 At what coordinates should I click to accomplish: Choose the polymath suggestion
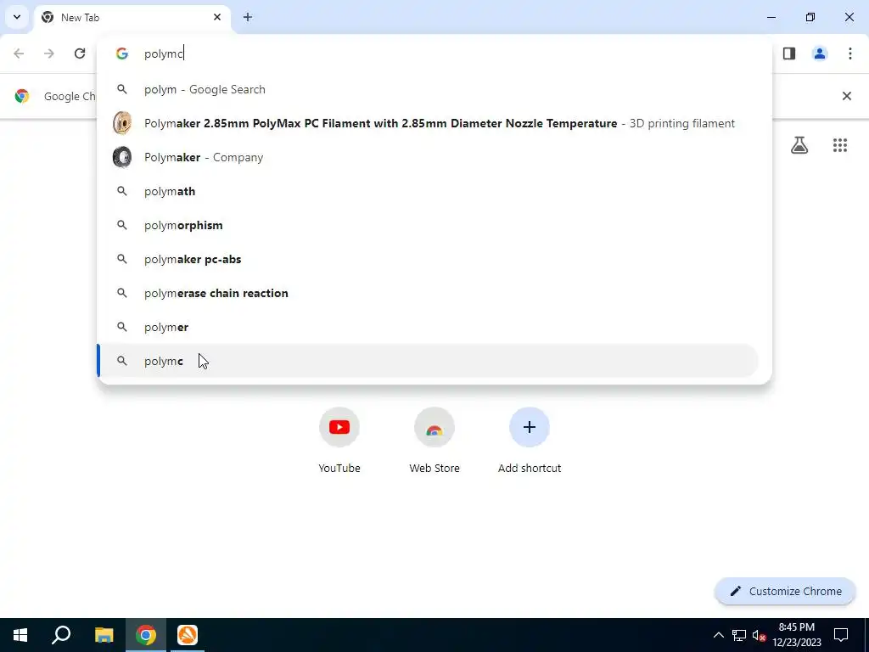[x=428, y=191]
